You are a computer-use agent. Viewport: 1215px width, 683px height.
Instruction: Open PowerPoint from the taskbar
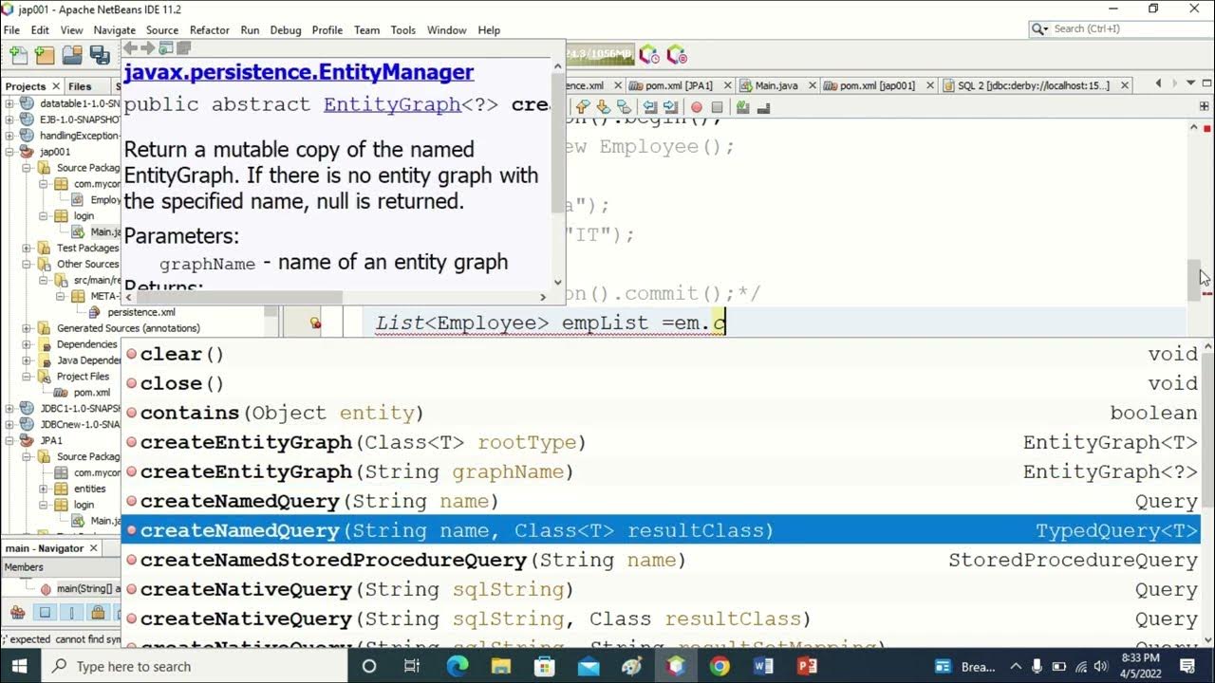(807, 666)
